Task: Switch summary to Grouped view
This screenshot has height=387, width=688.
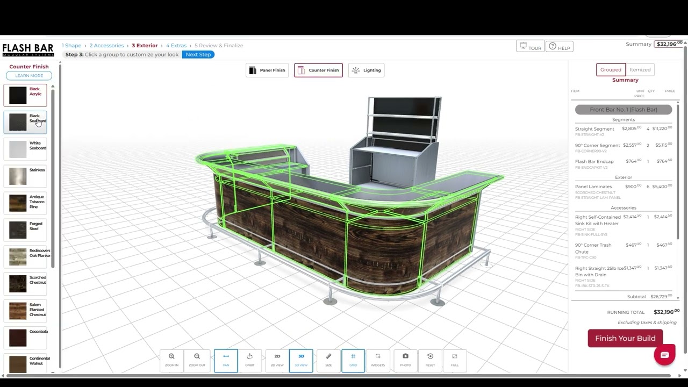Action: 611,69
